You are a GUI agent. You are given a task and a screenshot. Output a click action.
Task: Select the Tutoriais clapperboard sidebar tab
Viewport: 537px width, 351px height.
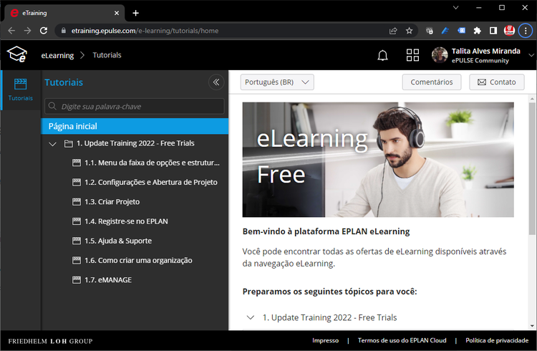[x=21, y=90]
